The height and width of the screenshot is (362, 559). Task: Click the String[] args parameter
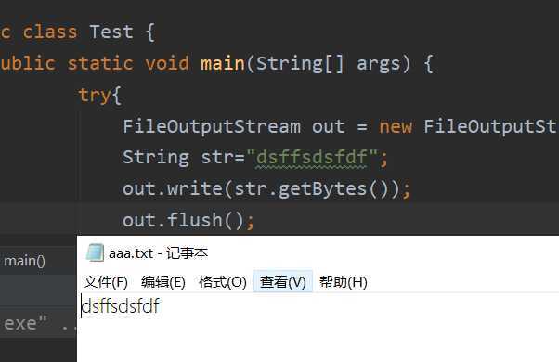(x=333, y=64)
